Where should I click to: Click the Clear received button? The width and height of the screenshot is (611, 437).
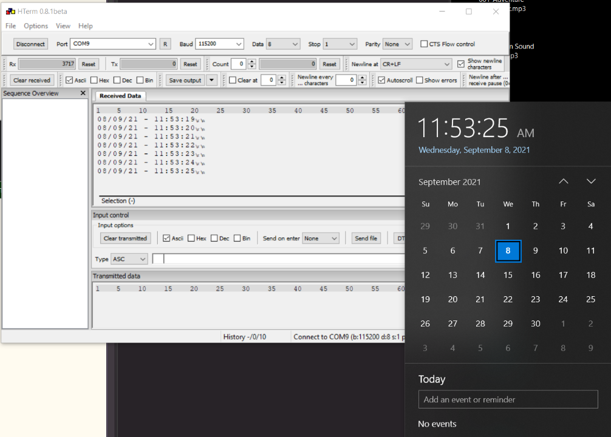pos(32,80)
